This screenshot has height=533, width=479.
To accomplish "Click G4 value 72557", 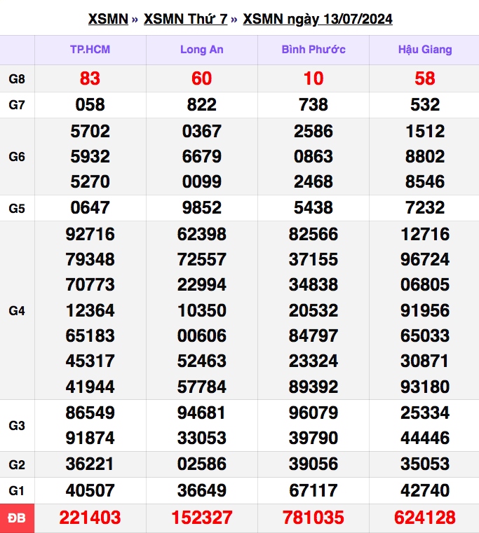I will click(201, 259).
